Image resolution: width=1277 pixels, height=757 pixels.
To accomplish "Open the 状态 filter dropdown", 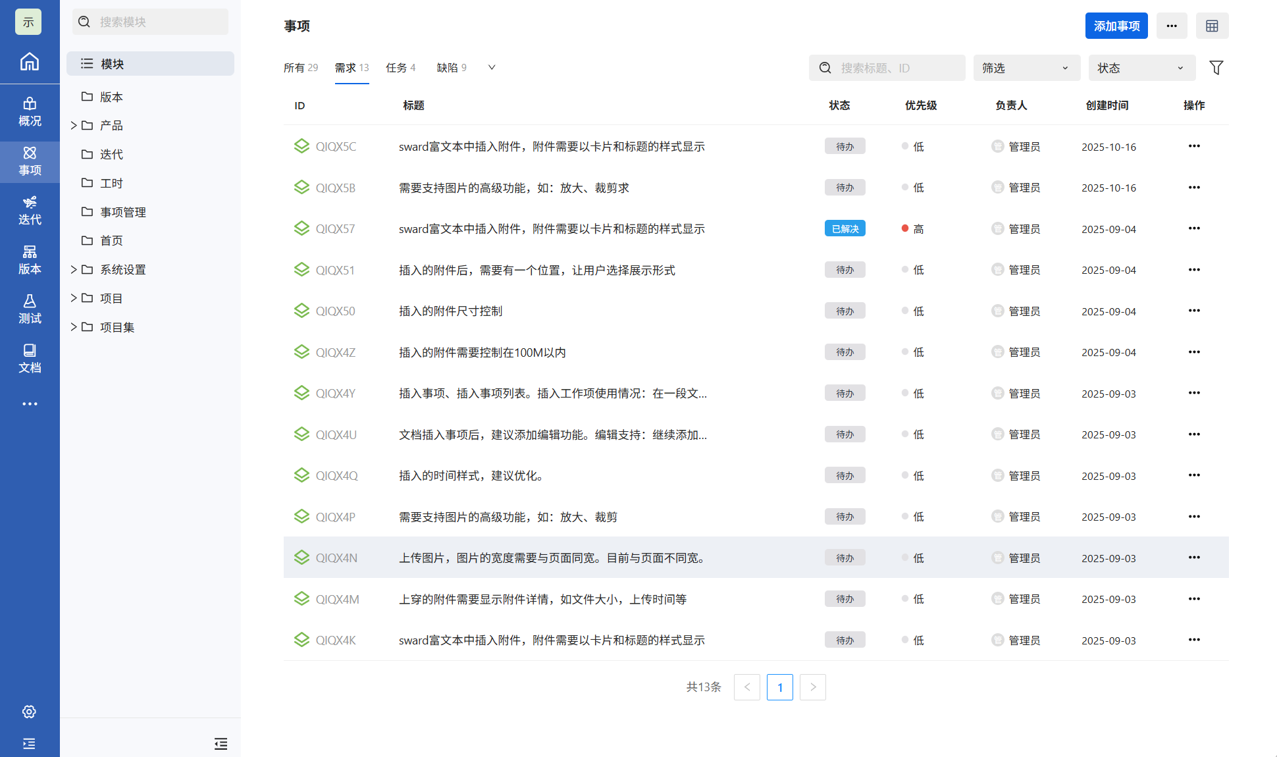I will coord(1141,68).
